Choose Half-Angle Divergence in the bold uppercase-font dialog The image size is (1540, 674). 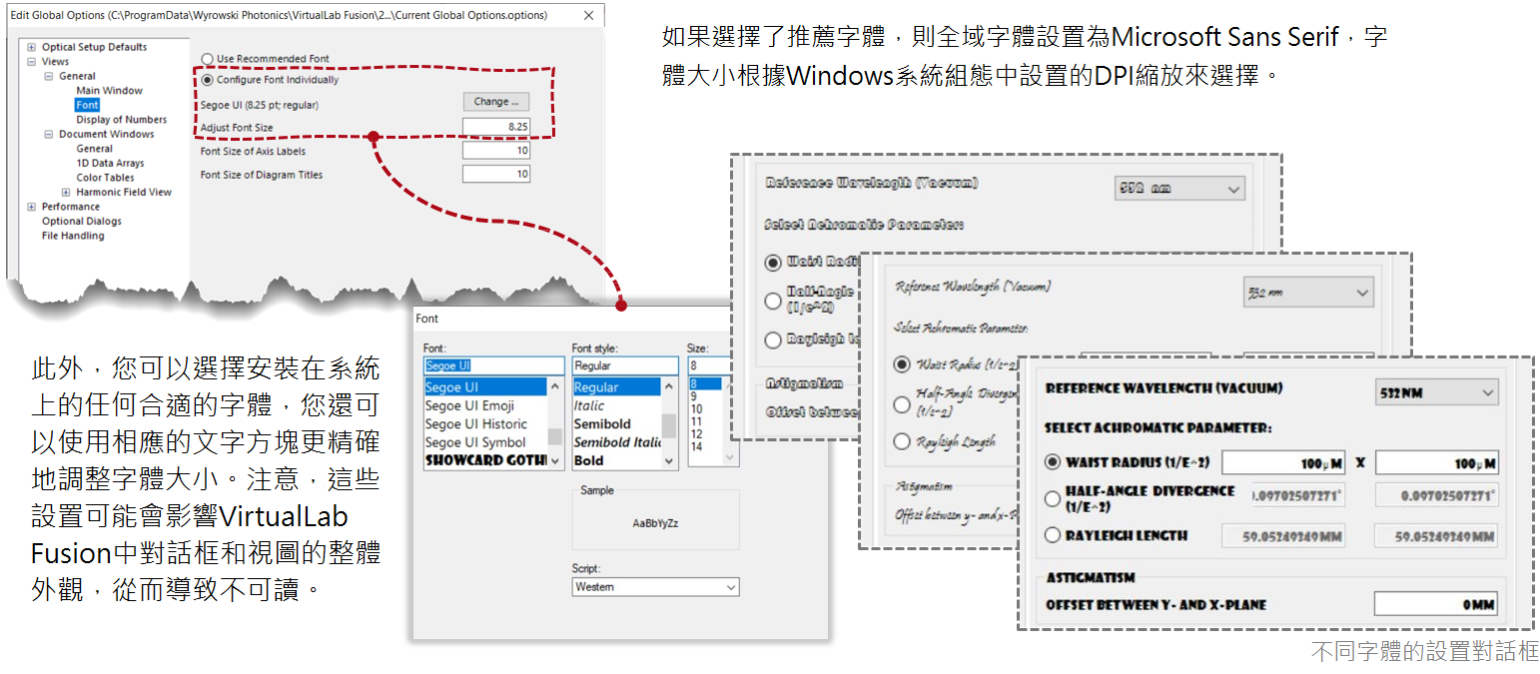[1052, 498]
